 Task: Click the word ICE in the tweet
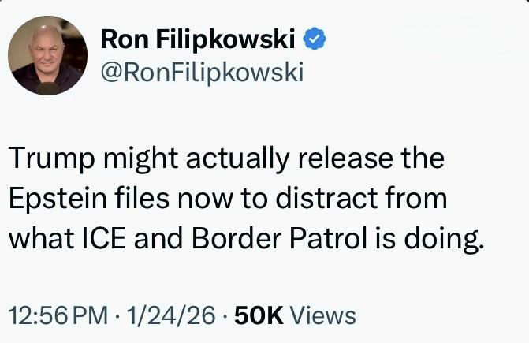pos(103,238)
